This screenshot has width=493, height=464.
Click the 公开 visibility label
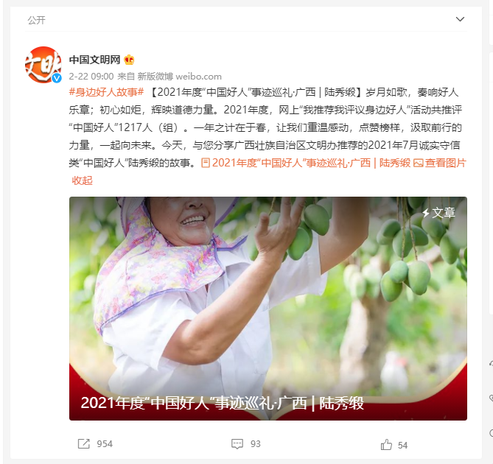tap(36, 20)
